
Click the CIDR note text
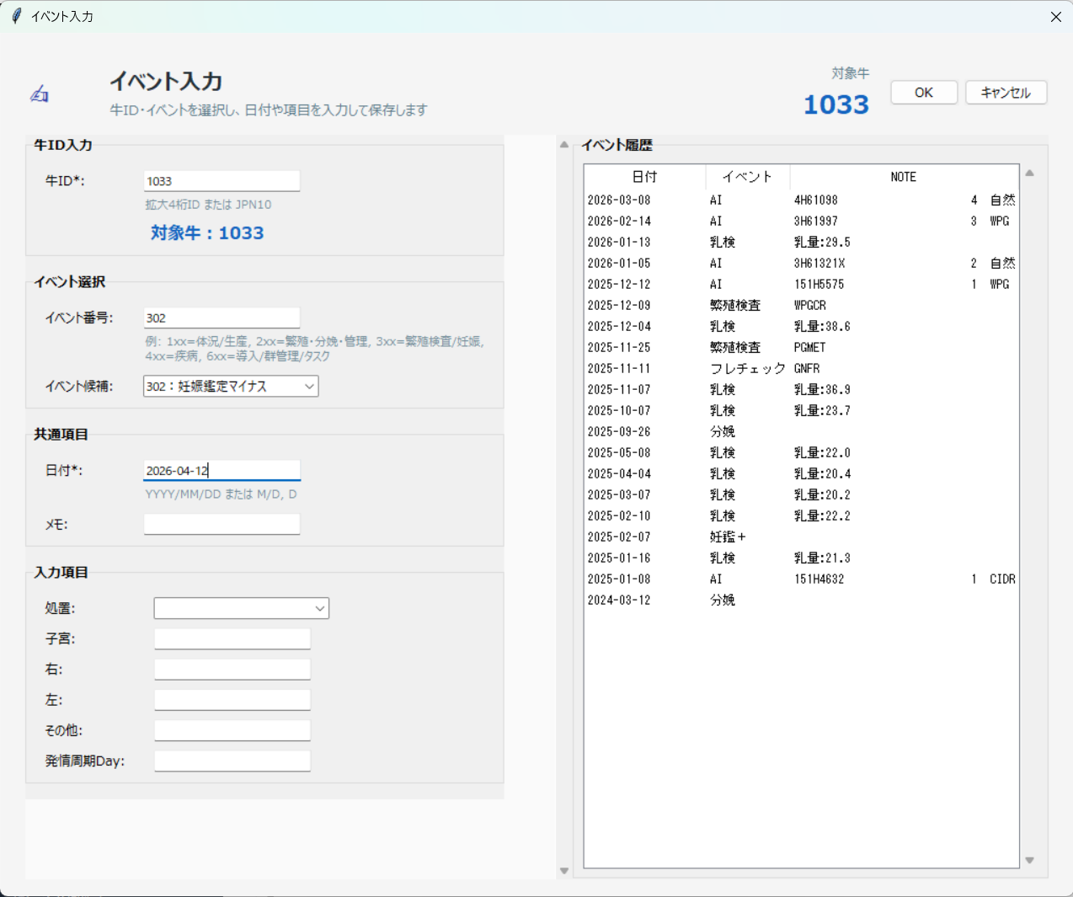[x=1002, y=579]
